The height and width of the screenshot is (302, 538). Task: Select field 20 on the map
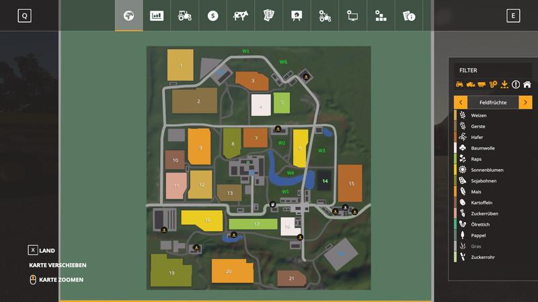tap(229, 270)
